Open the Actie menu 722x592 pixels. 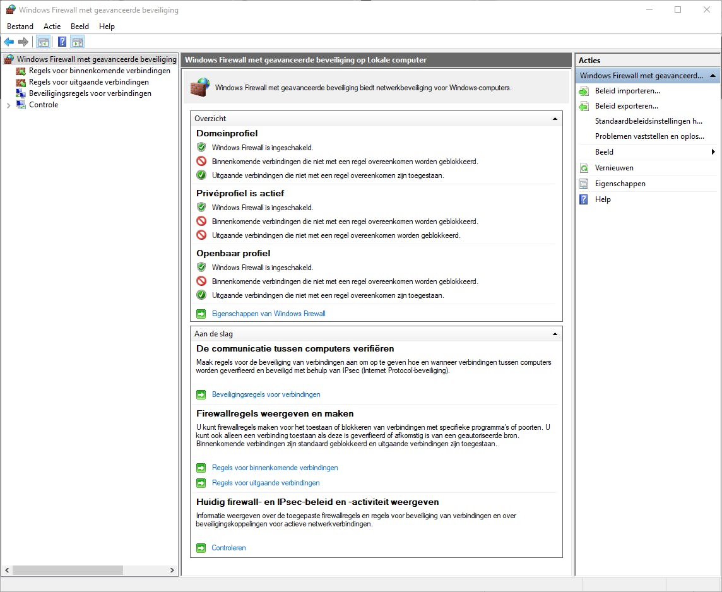click(52, 27)
